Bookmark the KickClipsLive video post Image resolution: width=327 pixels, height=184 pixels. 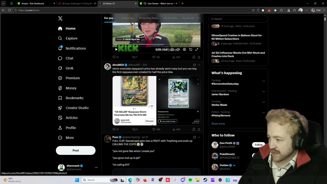pyautogui.click(x=194, y=57)
